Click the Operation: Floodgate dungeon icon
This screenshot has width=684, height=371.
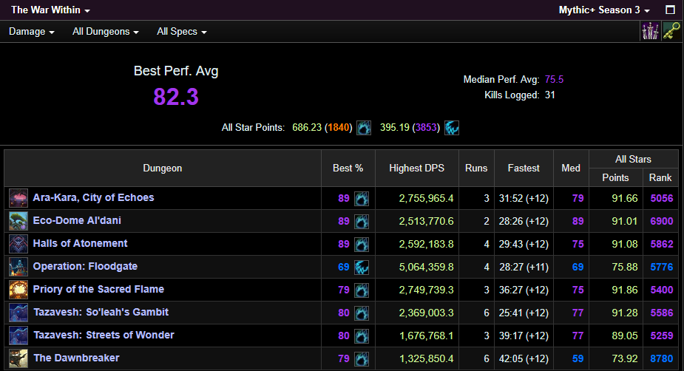[x=18, y=267]
